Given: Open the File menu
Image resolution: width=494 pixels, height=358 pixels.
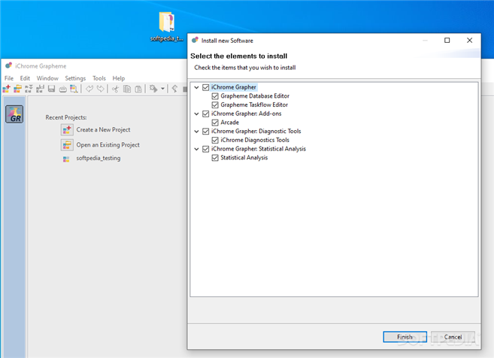Looking at the screenshot, I should (9, 78).
